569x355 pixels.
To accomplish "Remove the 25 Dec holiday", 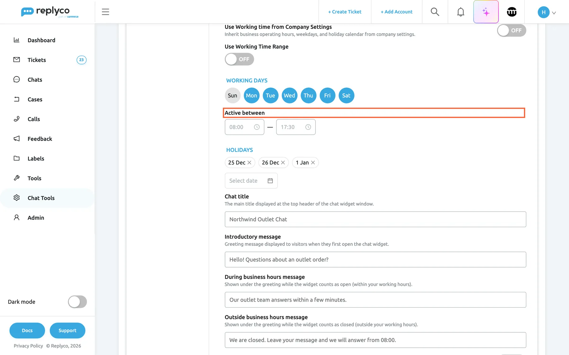I will point(249,163).
